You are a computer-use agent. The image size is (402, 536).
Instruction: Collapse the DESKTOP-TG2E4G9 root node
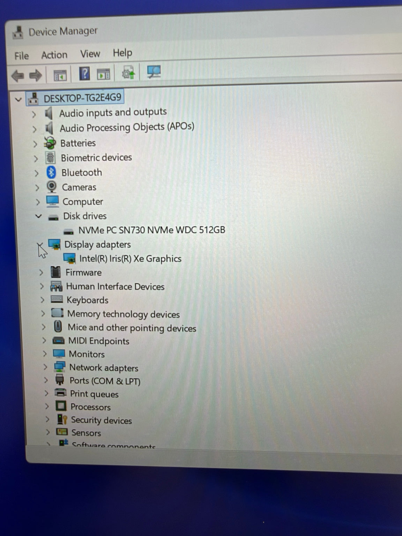pos(18,100)
